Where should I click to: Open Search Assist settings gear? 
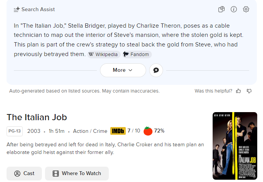246,9
